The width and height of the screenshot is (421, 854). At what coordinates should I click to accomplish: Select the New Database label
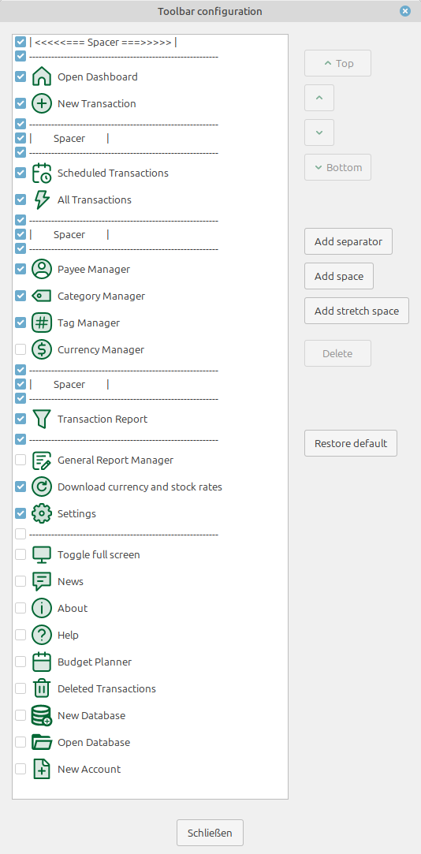(91, 716)
